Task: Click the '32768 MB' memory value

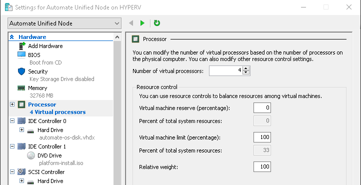Action: 41,95
